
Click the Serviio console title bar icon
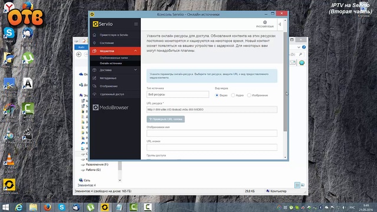coord(92,14)
